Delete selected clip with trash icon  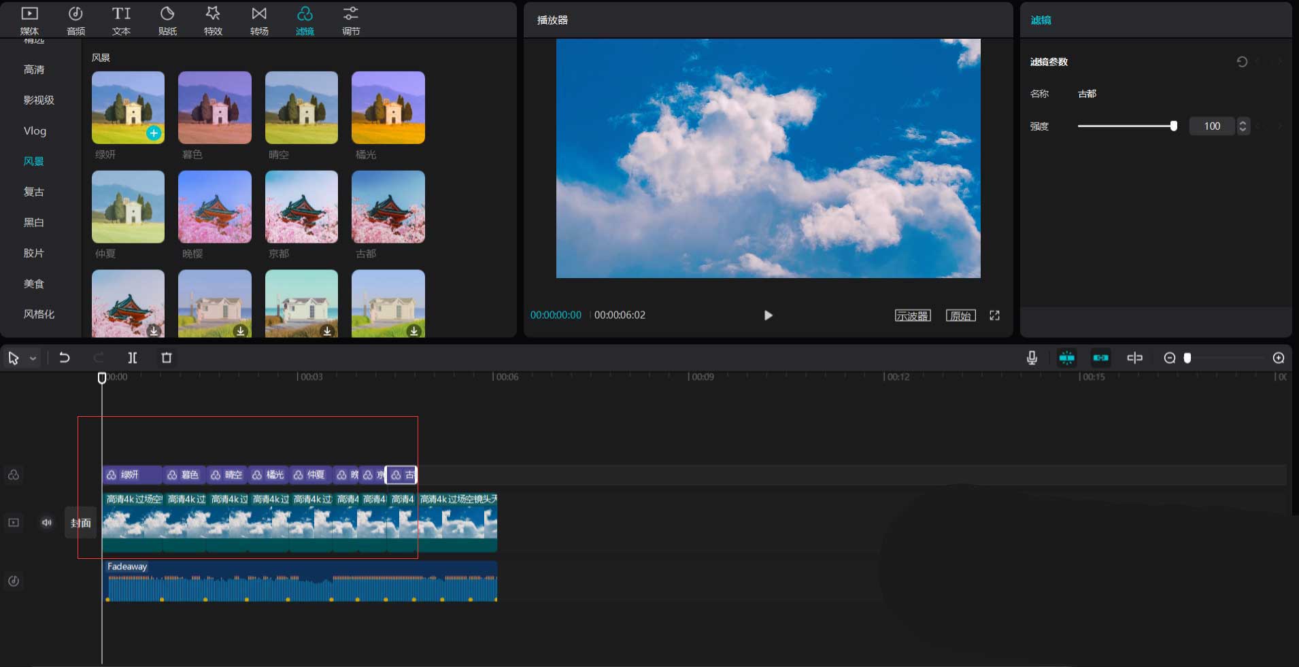click(x=167, y=358)
